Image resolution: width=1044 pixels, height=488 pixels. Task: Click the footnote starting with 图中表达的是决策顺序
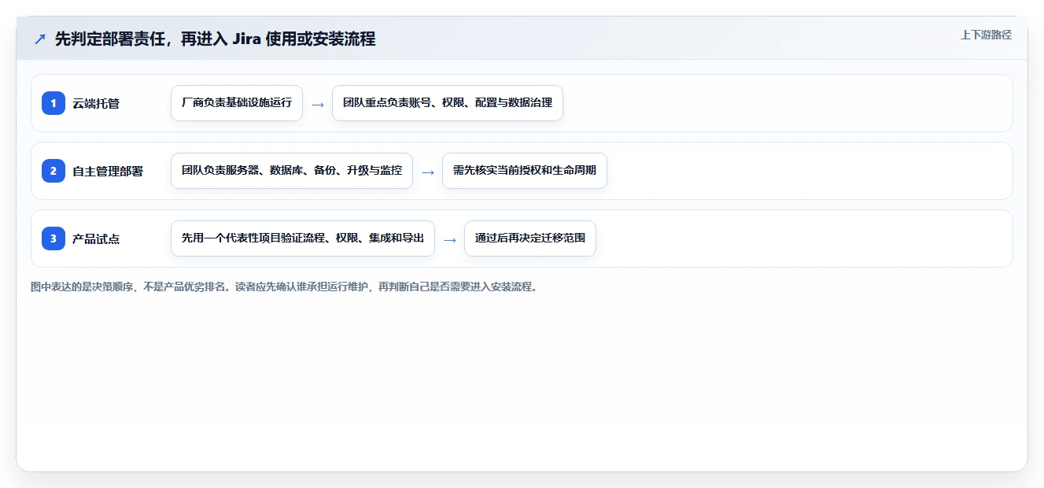(x=285, y=287)
